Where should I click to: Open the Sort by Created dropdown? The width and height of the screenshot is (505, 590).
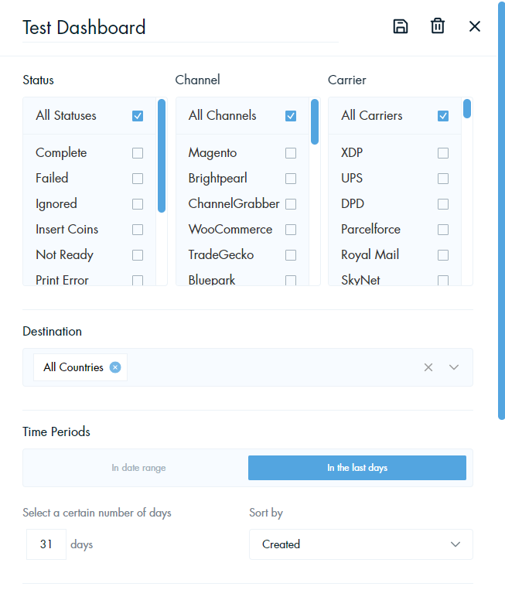point(360,544)
